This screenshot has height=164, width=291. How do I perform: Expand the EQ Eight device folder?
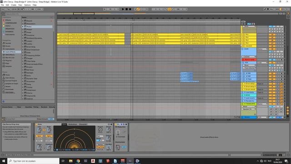pyautogui.click(x=23, y=73)
